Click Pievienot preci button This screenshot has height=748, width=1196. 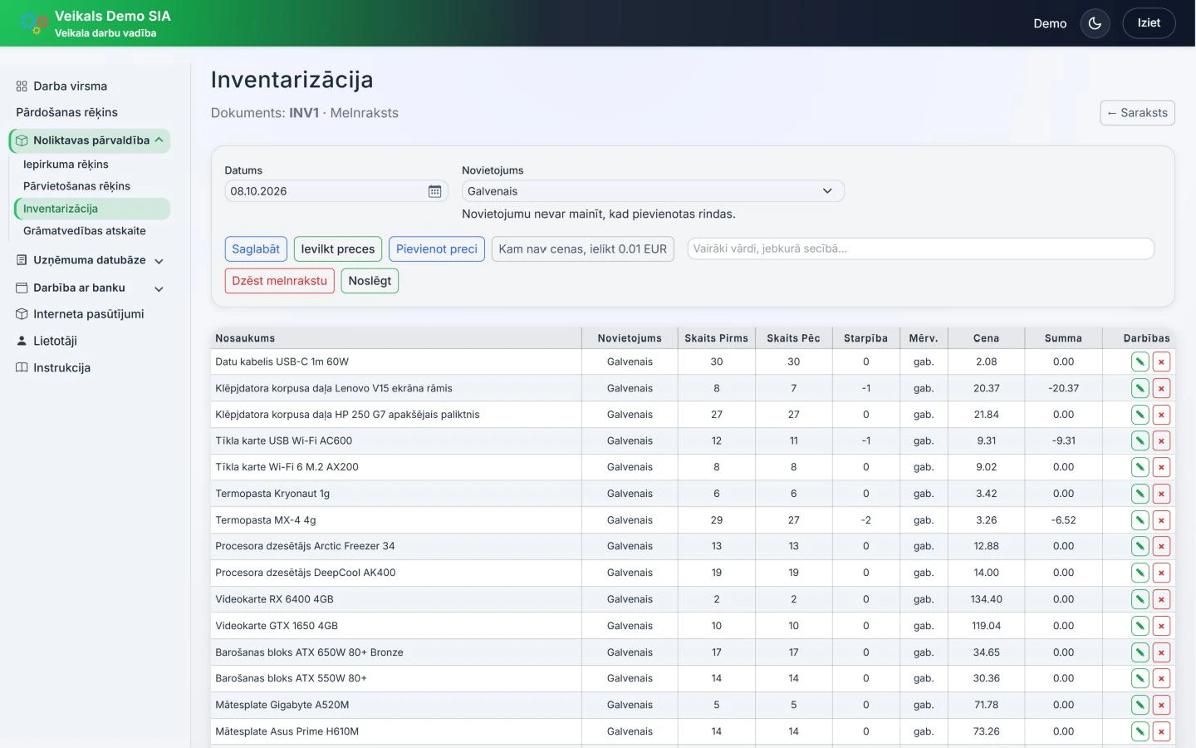[437, 249]
